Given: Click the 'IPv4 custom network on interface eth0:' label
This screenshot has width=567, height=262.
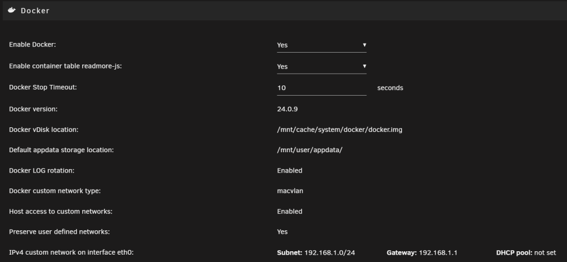Looking at the screenshot, I should pos(71,252).
